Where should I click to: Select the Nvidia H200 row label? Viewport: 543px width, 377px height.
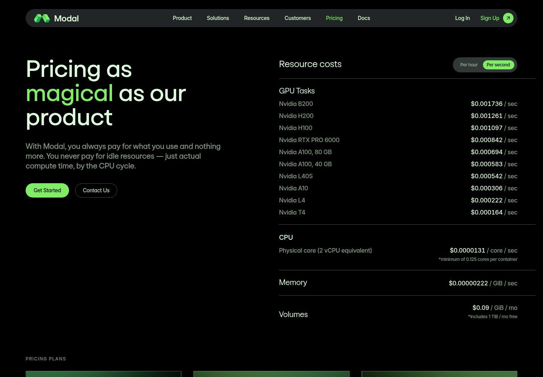[x=296, y=116]
